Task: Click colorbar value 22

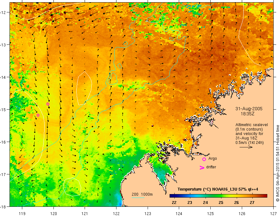Action: pyautogui.click(x=174, y=202)
